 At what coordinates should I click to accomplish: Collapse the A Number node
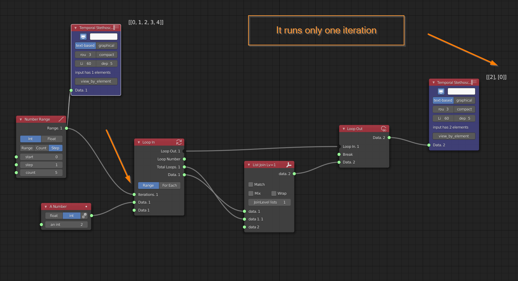tap(46, 207)
